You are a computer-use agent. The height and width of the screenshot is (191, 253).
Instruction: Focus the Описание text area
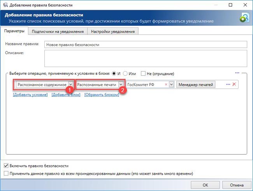point(146,58)
